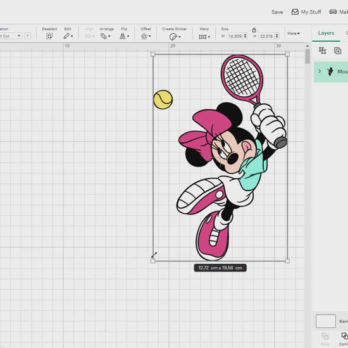Open My Stuff

click(306, 12)
